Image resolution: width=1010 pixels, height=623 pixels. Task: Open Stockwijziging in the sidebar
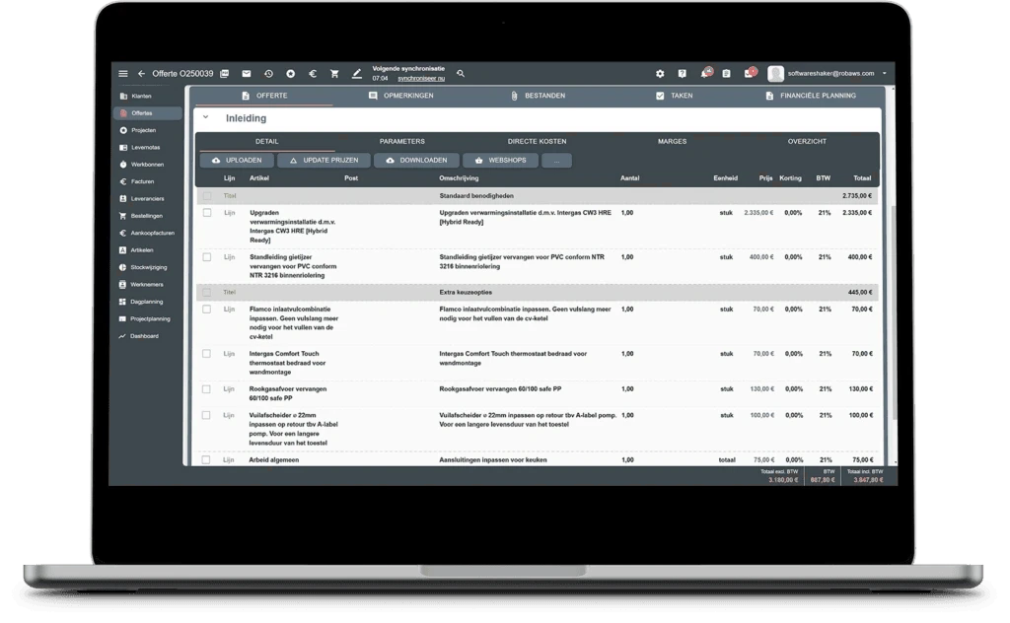point(148,268)
